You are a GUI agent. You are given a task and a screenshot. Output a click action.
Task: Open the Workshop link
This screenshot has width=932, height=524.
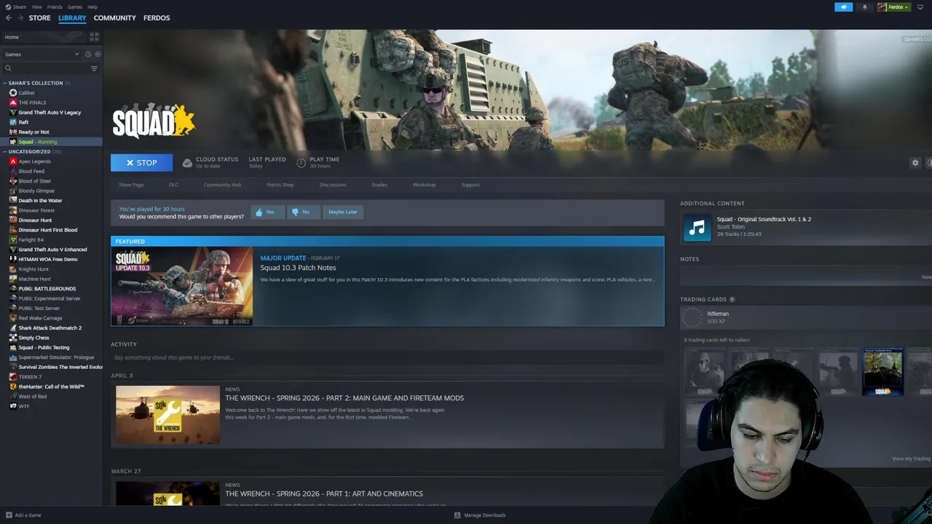point(424,185)
